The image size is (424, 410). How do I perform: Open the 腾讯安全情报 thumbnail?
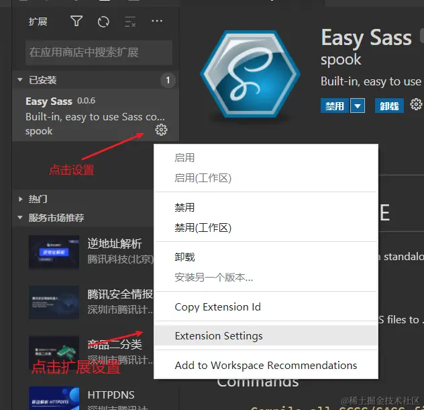point(54,302)
